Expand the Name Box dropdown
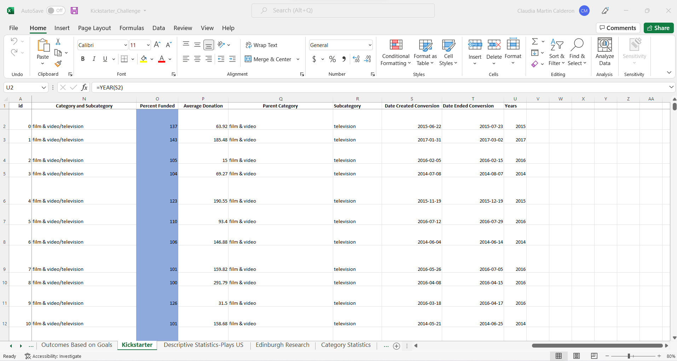Viewport: 677px width, 361px height. [x=44, y=87]
